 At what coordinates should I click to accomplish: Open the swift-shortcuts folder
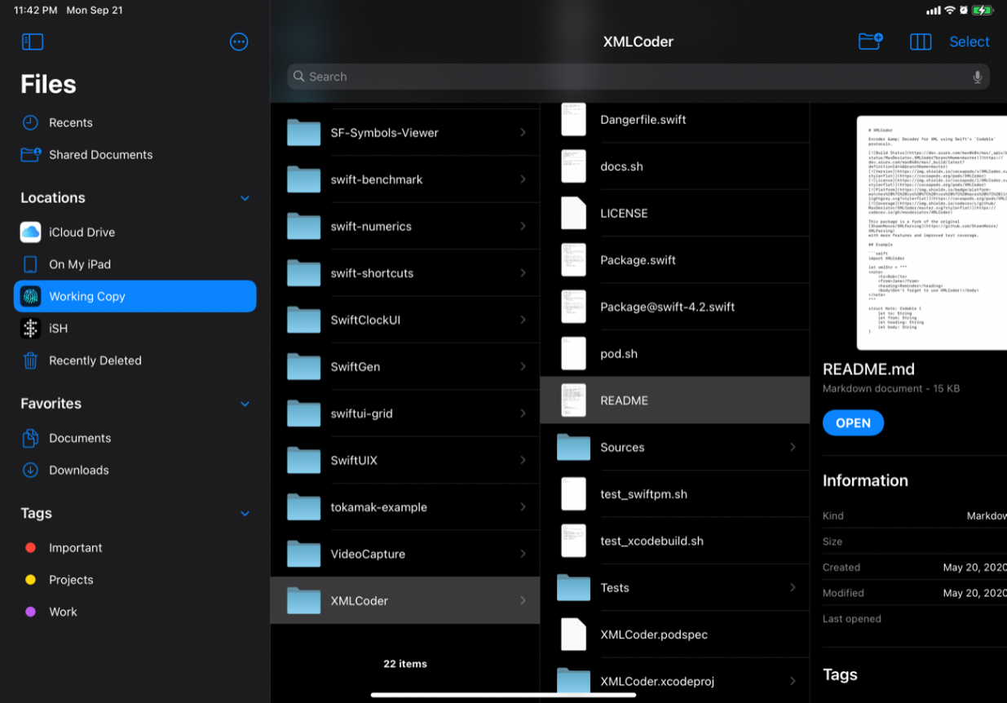[x=405, y=273]
